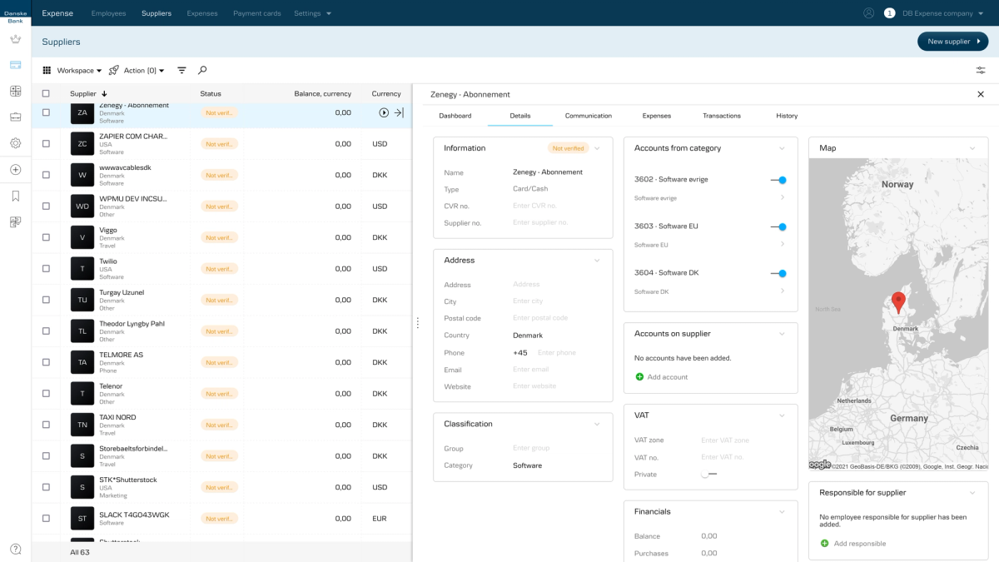Click the Add responsible link
999x562 pixels.
(860, 544)
